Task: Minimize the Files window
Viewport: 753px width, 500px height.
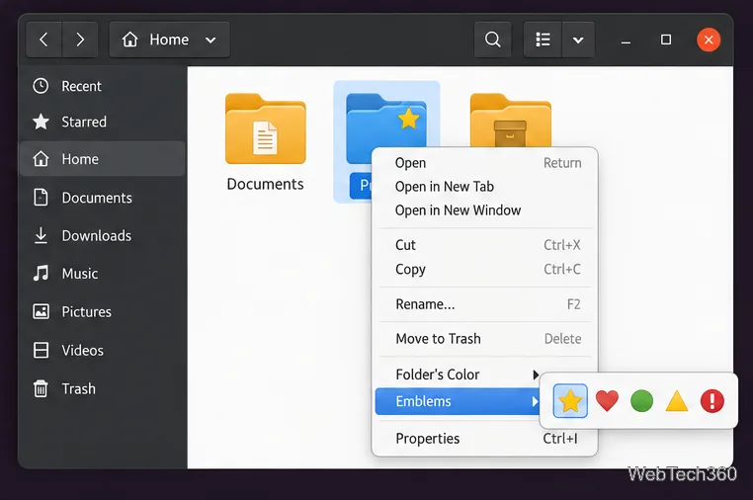Action: tap(626, 41)
